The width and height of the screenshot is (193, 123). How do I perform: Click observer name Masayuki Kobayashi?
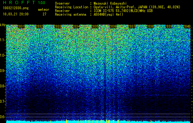pos(110,3)
